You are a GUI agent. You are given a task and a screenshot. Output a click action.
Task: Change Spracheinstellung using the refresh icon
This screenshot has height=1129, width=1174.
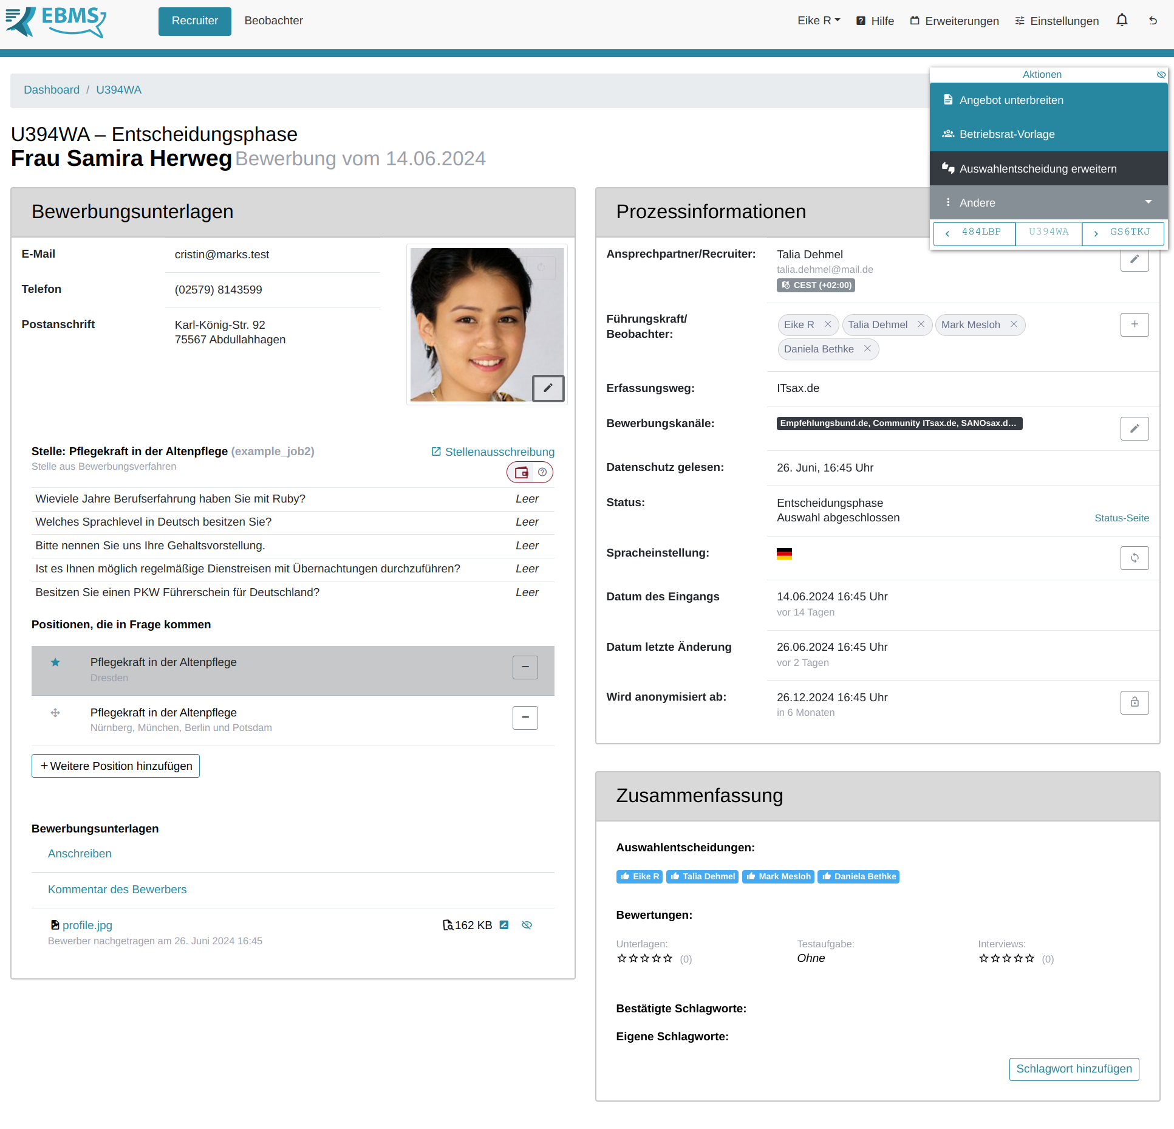1135,558
